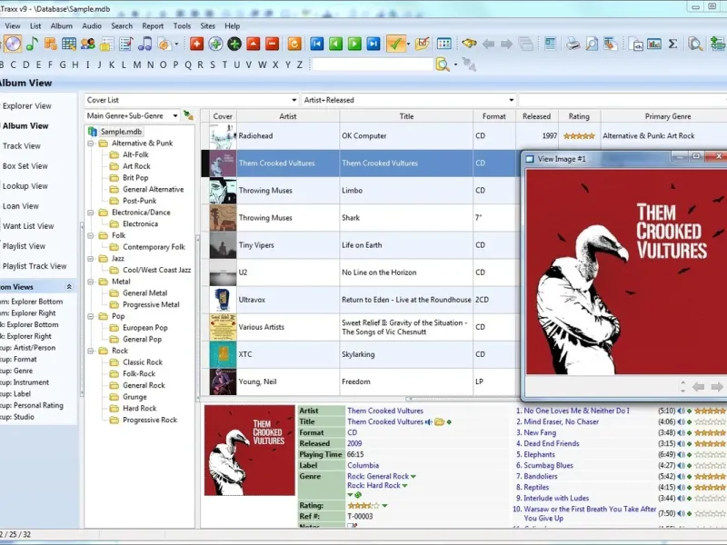The image size is (727, 545).
Task: Click the red minus Delete icon
Action: tap(272, 44)
